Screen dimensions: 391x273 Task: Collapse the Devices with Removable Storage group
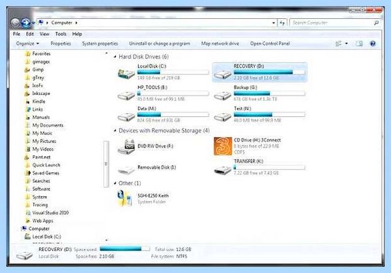coord(115,131)
